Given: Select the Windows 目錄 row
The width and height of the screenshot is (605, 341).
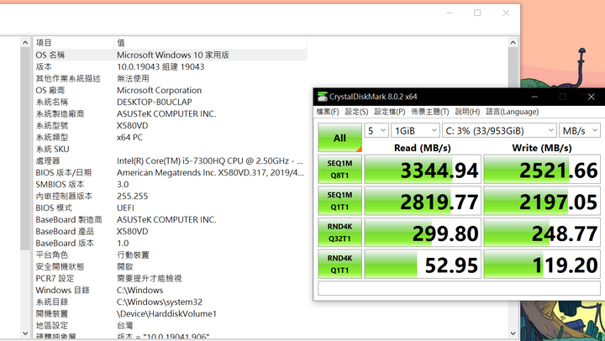Looking at the screenshot, I should [170, 290].
